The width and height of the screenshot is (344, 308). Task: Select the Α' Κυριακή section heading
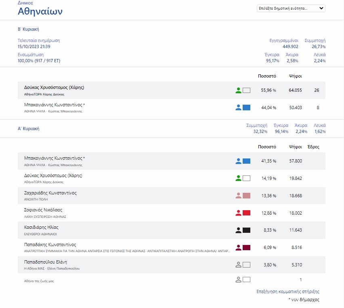(x=28, y=129)
